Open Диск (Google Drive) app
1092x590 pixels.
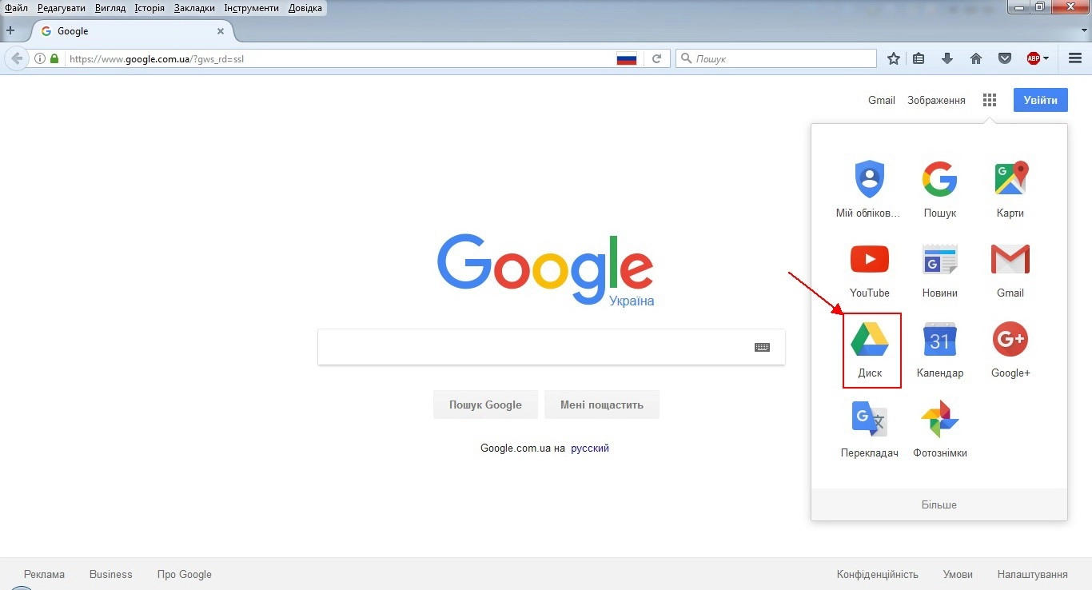(870, 349)
